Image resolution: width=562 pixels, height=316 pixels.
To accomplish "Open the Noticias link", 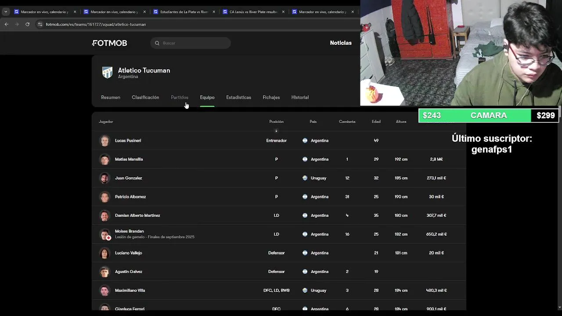I will (x=341, y=43).
